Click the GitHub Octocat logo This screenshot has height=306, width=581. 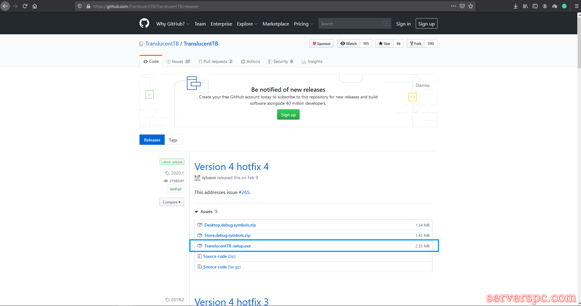[x=144, y=23]
